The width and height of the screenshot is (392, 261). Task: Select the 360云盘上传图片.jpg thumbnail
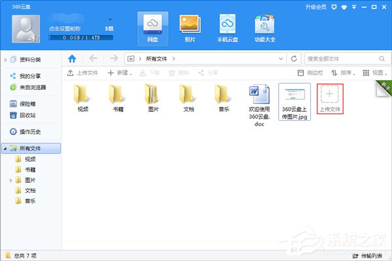click(x=295, y=102)
